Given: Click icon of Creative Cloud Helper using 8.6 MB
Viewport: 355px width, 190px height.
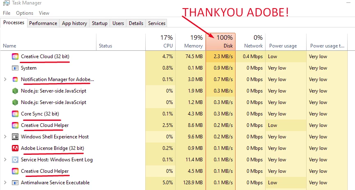Looking at the screenshot, I should coord(15,125).
